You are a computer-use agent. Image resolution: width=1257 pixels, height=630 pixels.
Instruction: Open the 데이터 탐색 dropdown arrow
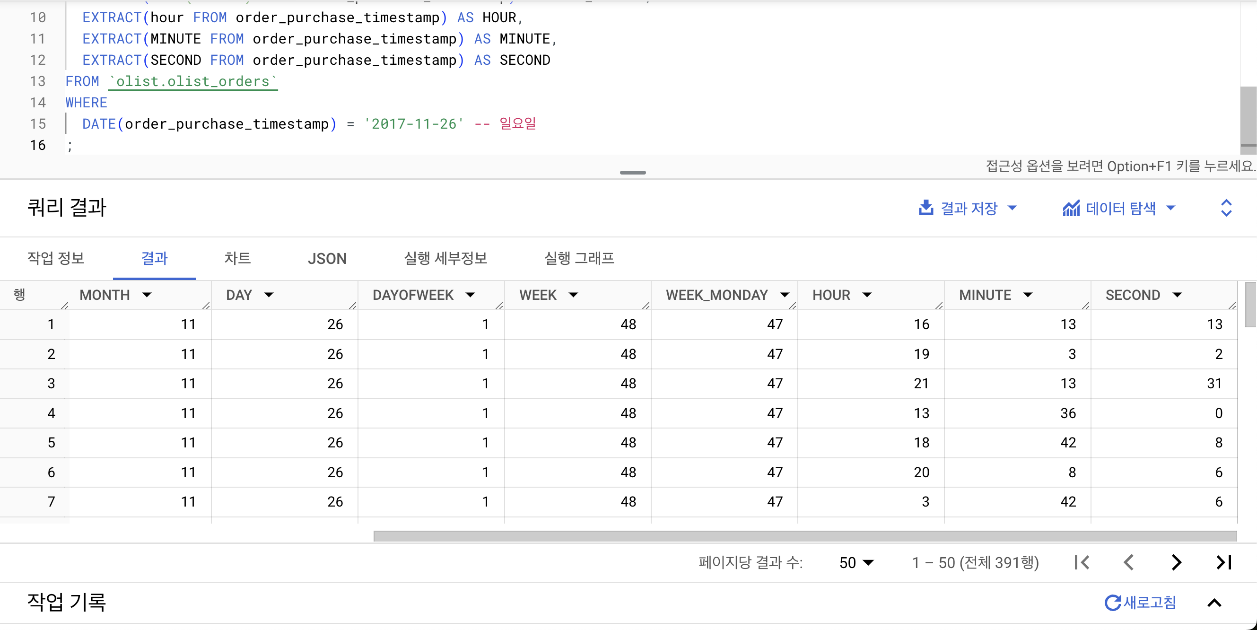pyautogui.click(x=1170, y=208)
